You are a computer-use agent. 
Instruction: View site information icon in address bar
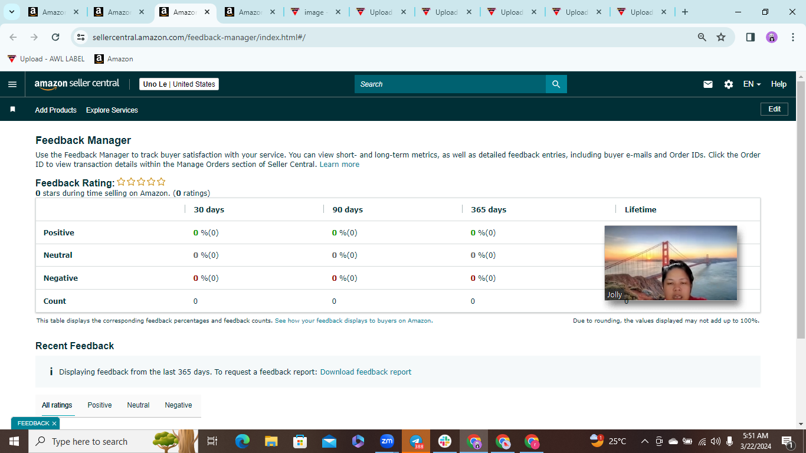pos(81,37)
